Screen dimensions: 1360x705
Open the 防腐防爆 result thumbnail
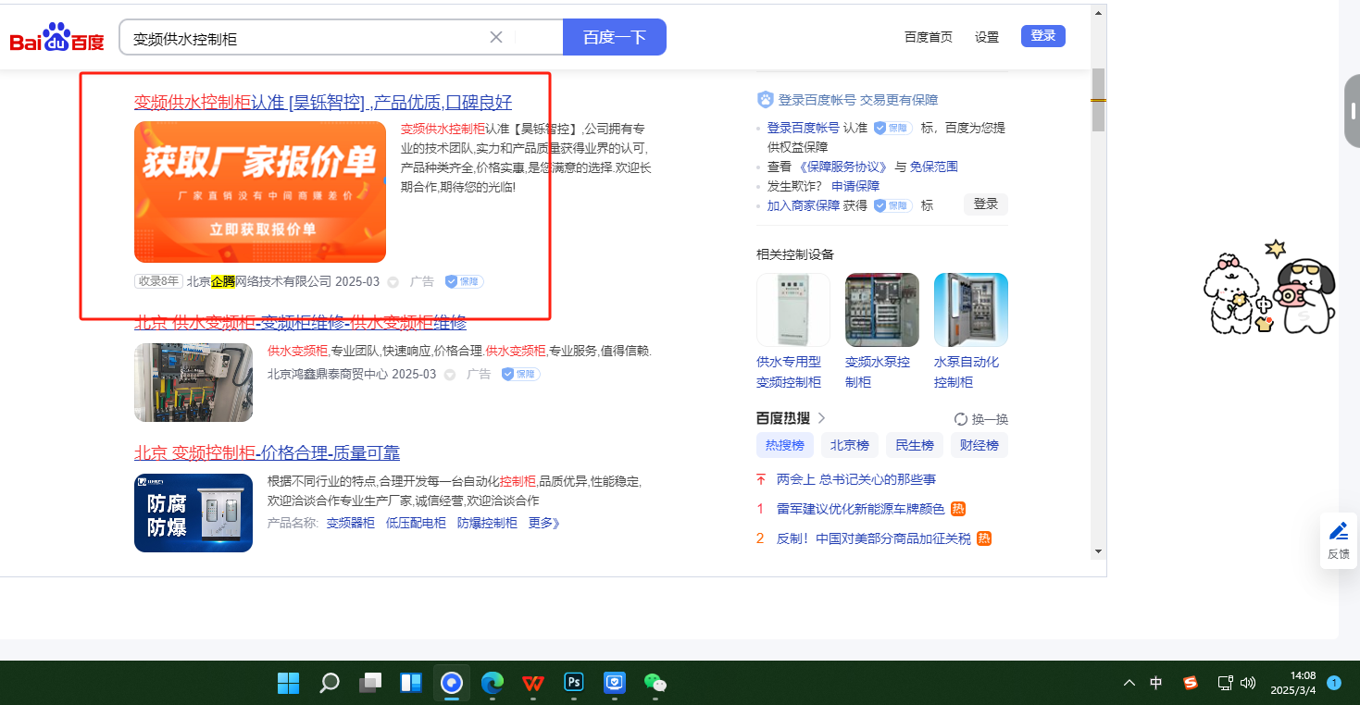[x=193, y=513]
